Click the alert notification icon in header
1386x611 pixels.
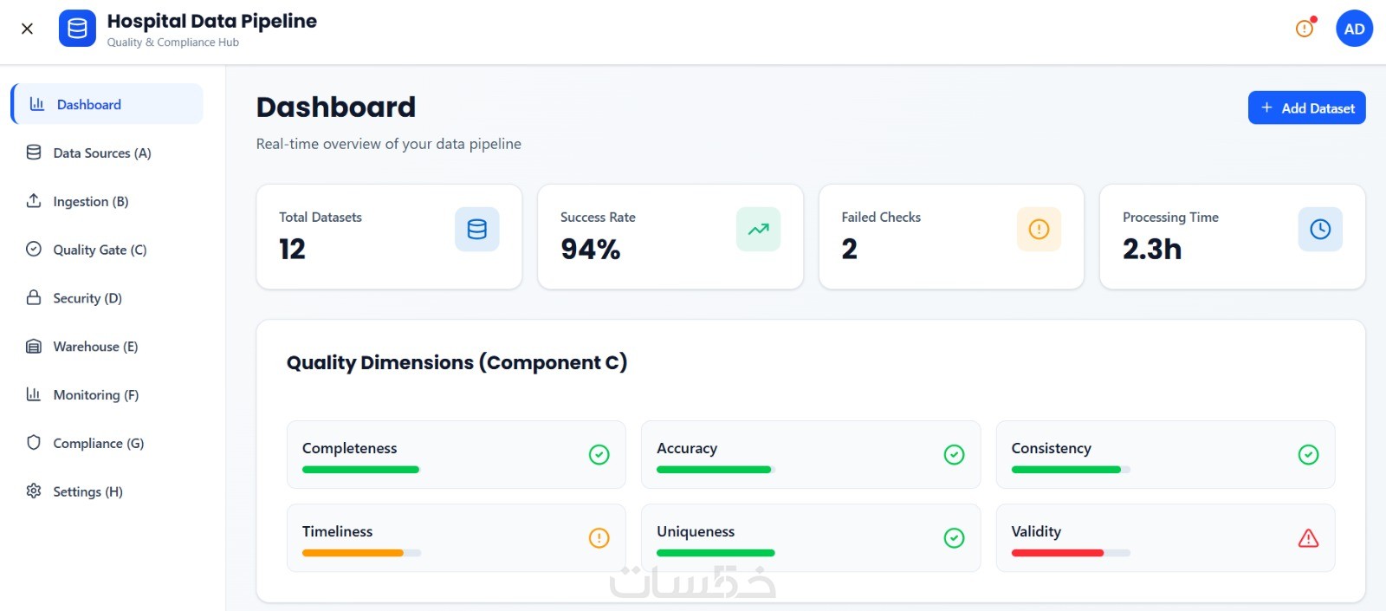tap(1305, 29)
